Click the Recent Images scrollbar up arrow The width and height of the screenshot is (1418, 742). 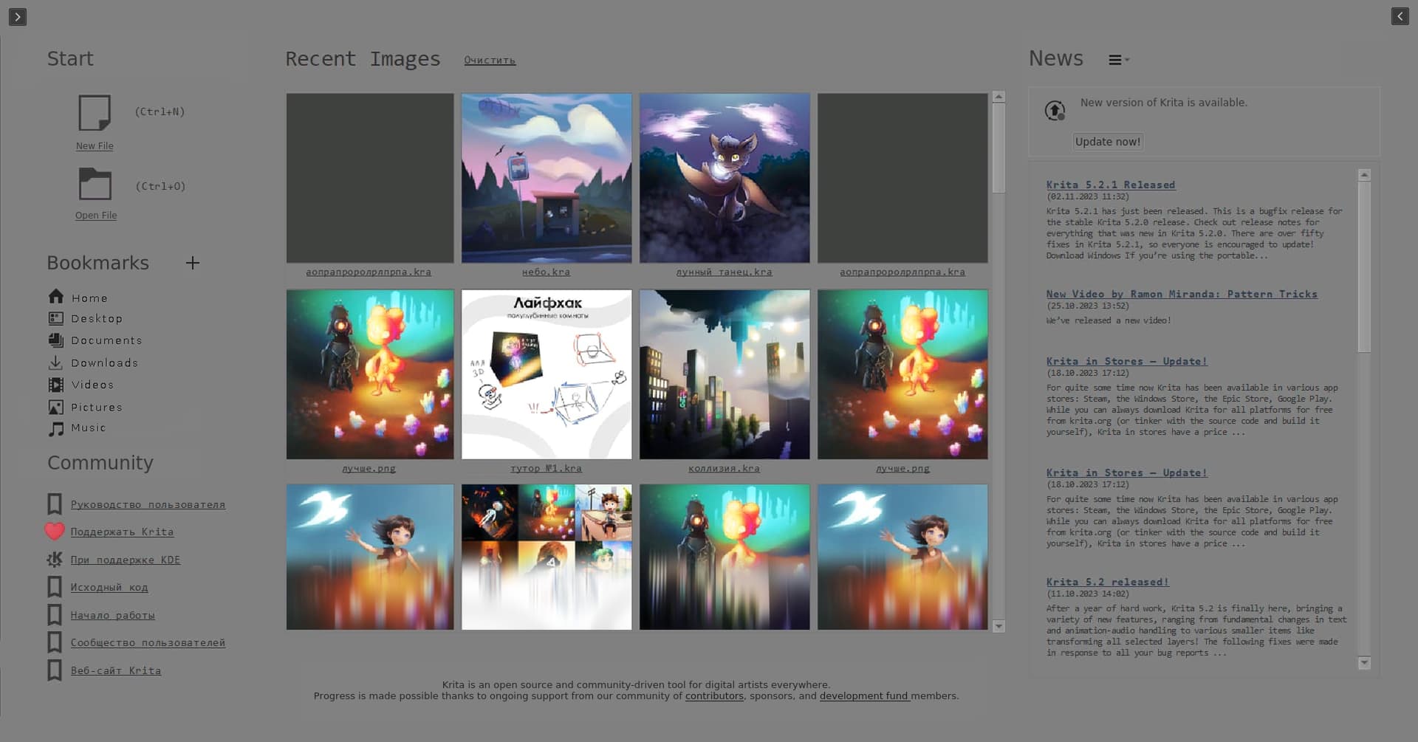coord(999,97)
